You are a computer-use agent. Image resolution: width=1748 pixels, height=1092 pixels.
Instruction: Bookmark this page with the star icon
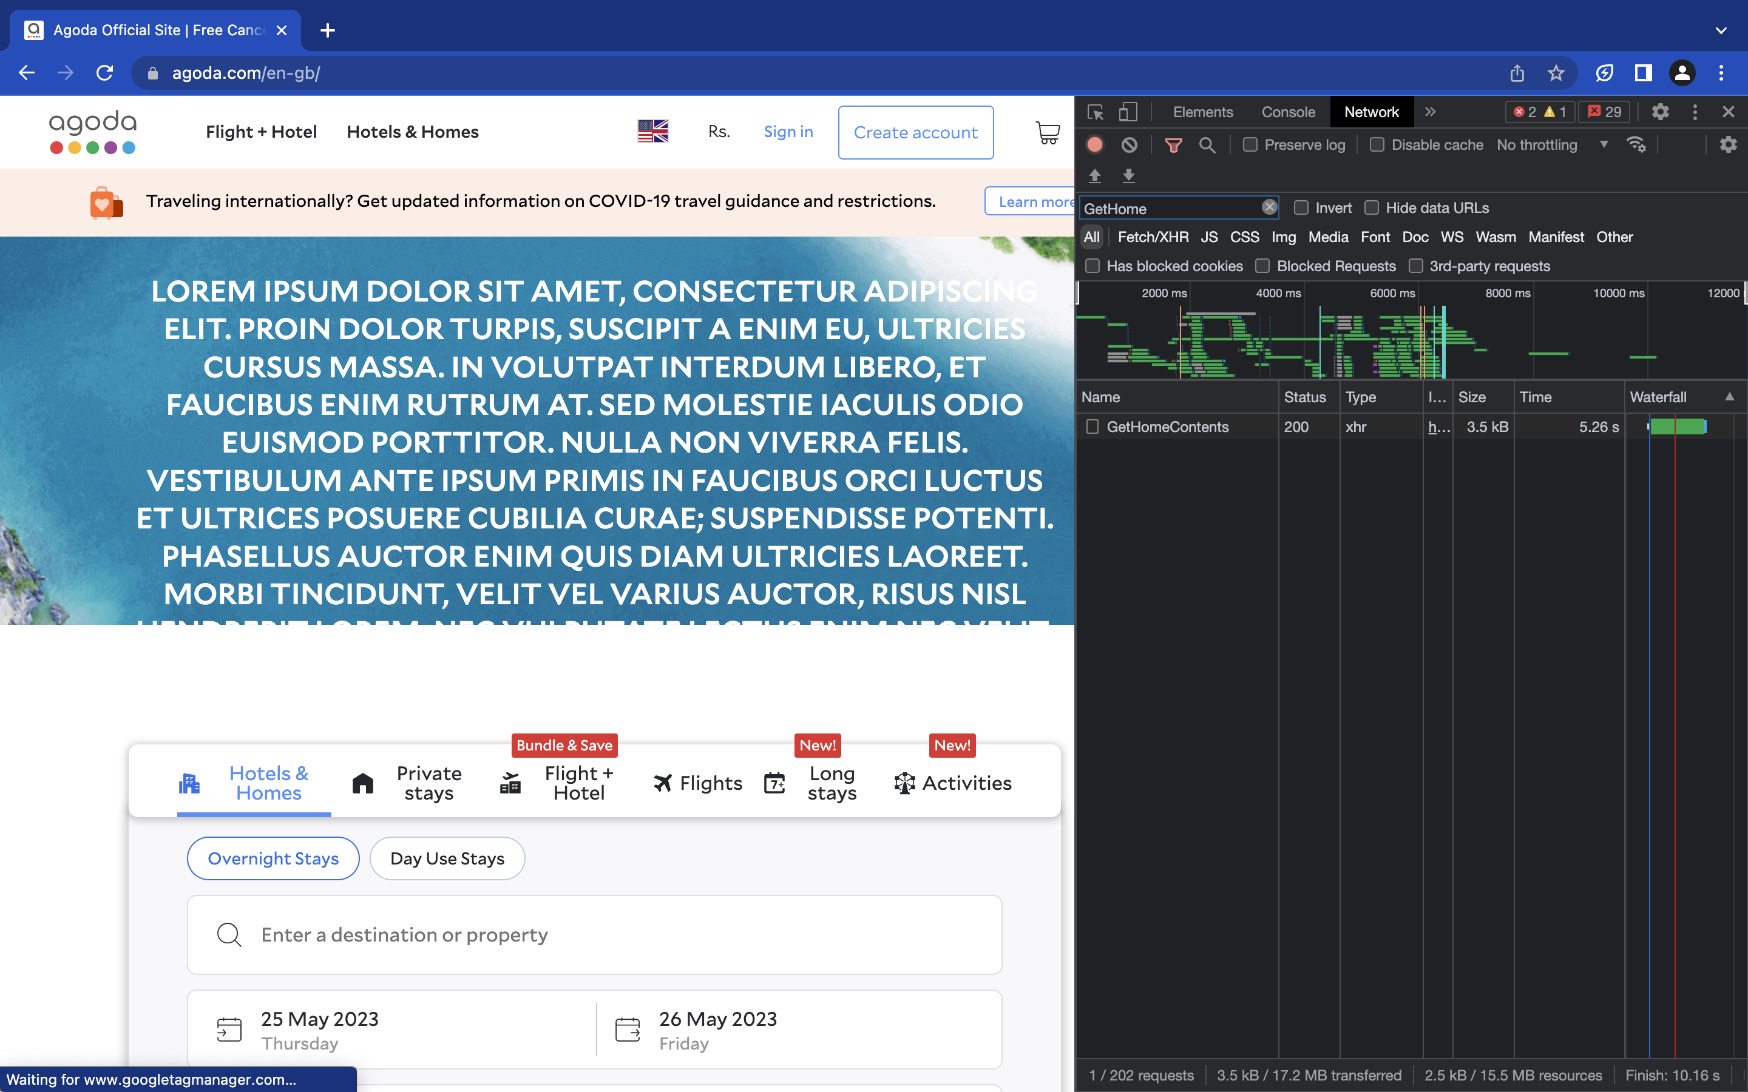[x=1556, y=73]
